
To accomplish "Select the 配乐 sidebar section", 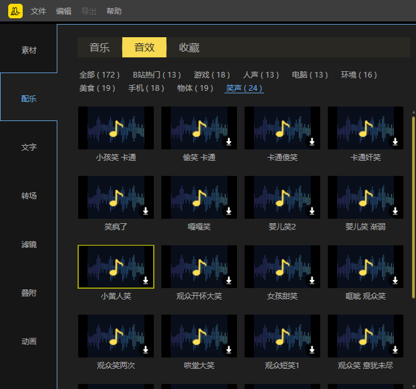I will pyautogui.click(x=28, y=99).
